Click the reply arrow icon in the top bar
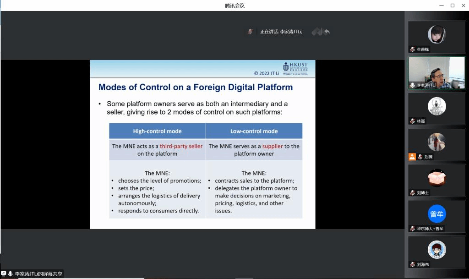The image size is (469, 279). click(x=327, y=32)
